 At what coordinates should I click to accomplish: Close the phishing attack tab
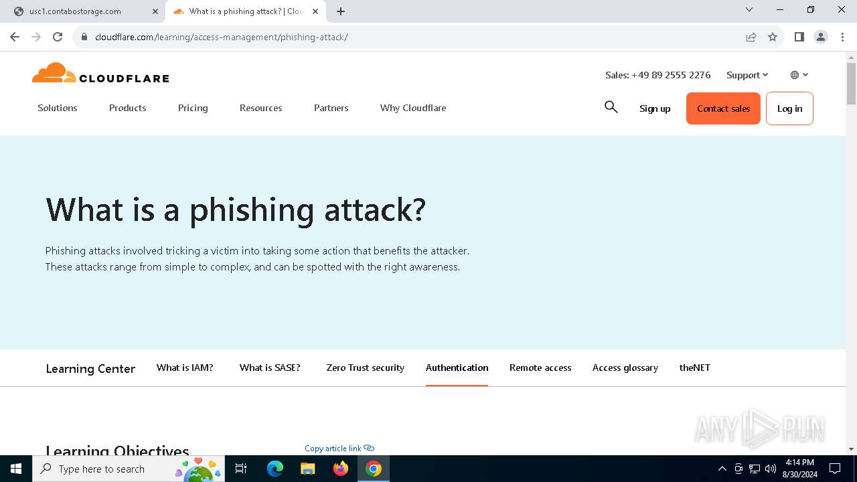tap(315, 11)
